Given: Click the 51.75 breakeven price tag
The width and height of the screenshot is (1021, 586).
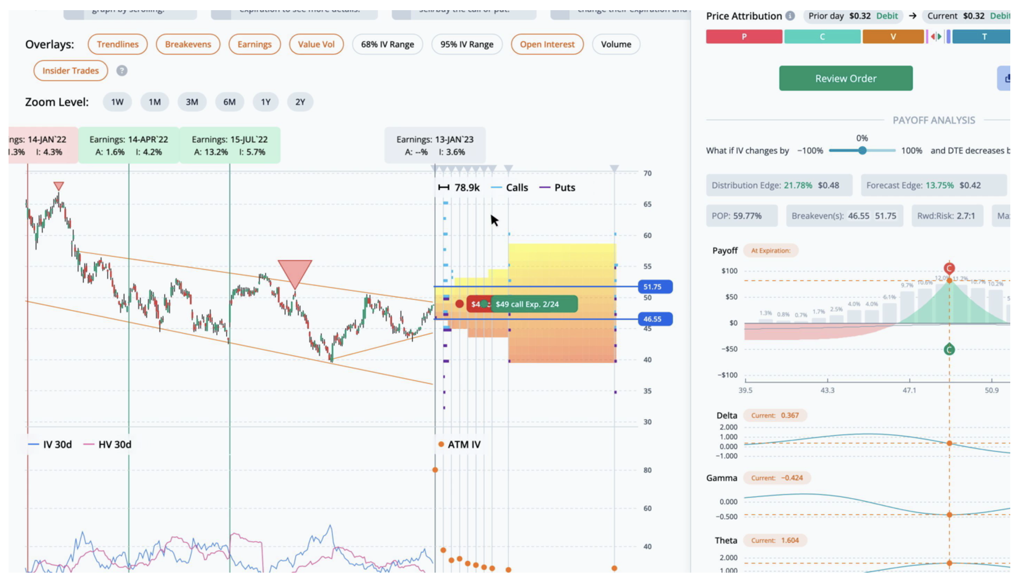Looking at the screenshot, I should pos(654,287).
